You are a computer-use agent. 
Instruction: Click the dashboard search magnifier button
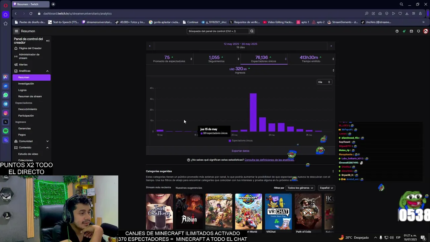(252, 31)
